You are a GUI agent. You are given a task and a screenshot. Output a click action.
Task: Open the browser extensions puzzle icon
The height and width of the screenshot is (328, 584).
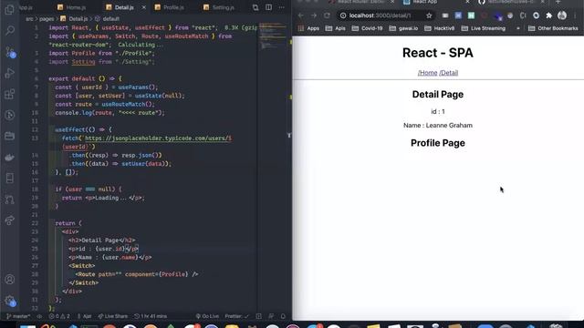[x=549, y=15]
